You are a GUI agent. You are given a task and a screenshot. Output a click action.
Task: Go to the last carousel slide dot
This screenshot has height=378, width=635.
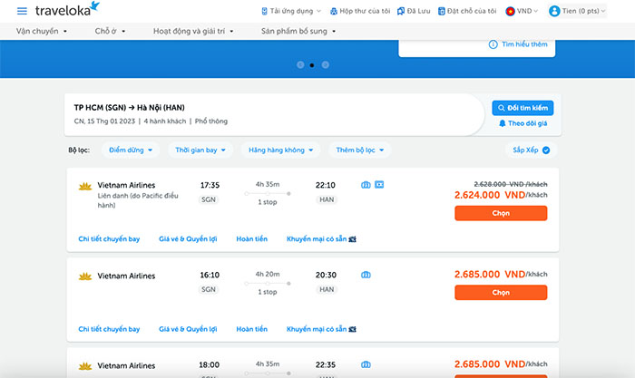(x=325, y=64)
